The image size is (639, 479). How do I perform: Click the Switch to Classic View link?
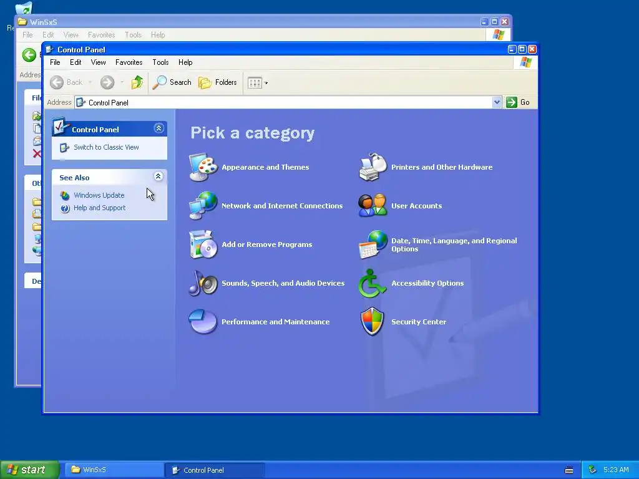(x=106, y=147)
